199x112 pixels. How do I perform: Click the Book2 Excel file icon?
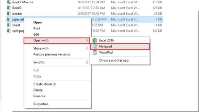[x=9, y=8]
